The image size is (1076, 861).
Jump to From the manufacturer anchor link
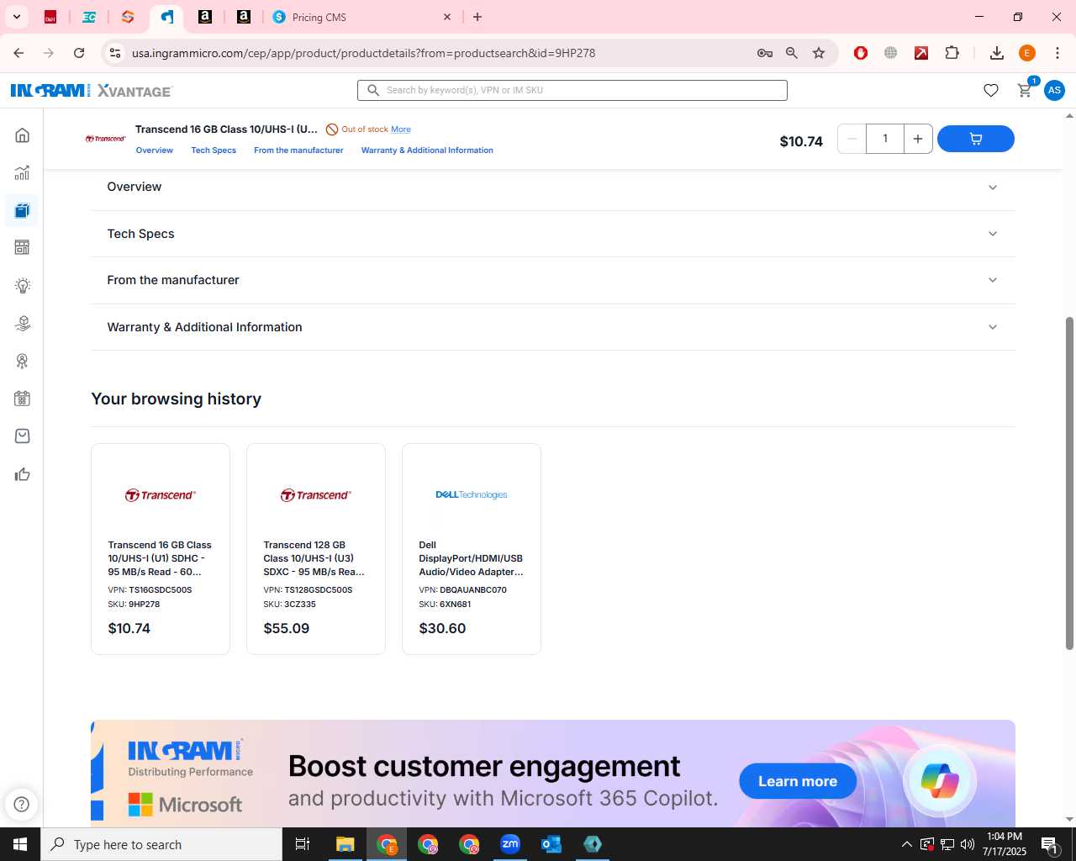298,151
